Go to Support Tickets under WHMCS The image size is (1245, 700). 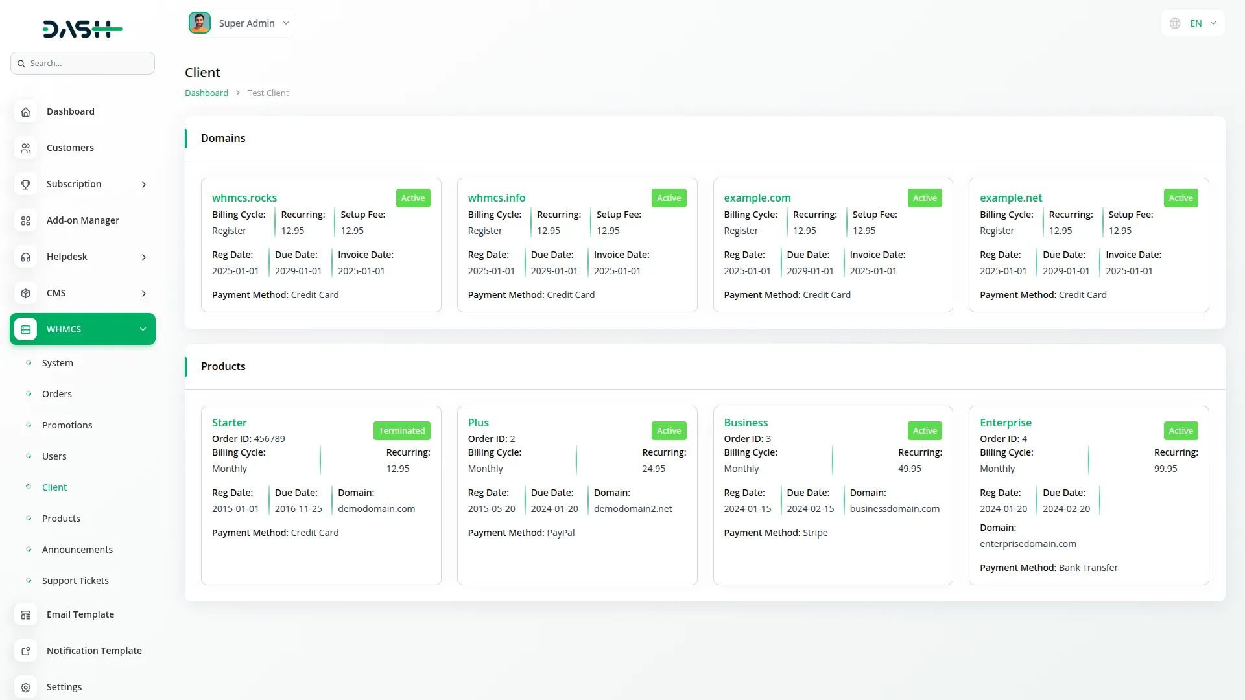click(75, 581)
